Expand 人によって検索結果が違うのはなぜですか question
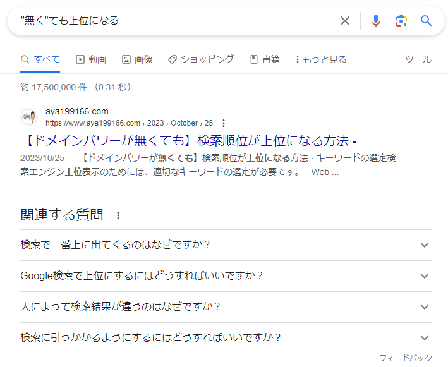The height and width of the screenshot is (367, 448). (x=226, y=307)
